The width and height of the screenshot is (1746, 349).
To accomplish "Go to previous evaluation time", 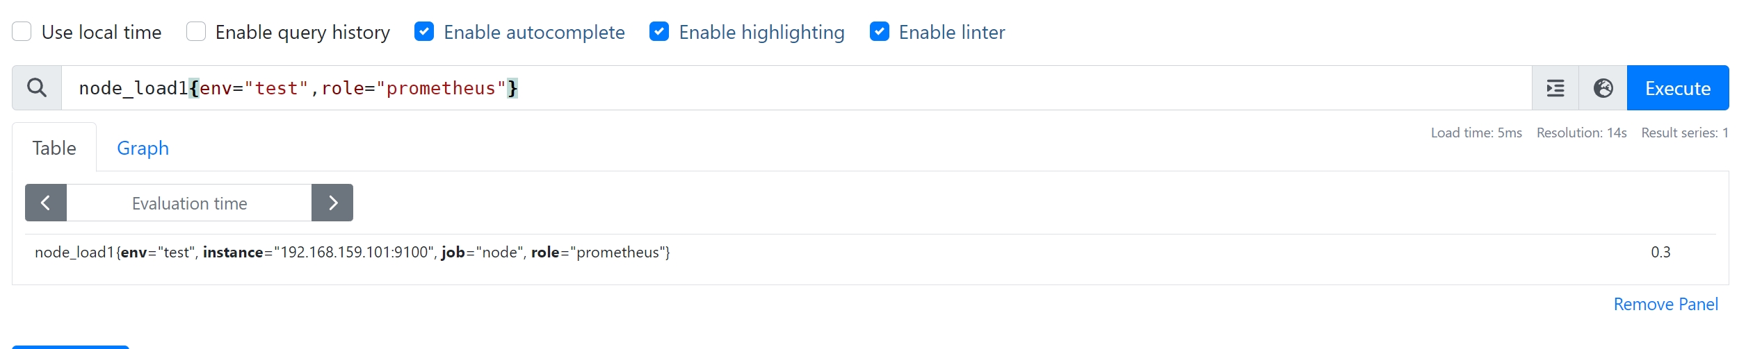I will [x=46, y=203].
